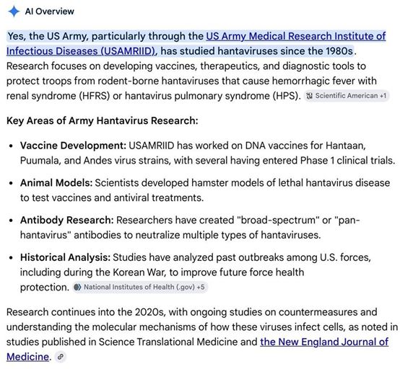Viewport: 400px width, 369px height.
Task: Click the Key Areas of Army Hantavirus Research heading
Action: (103, 120)
